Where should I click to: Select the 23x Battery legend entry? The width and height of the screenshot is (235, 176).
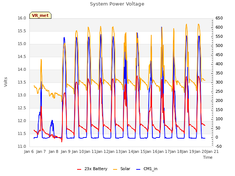click(x=92, y=169)
